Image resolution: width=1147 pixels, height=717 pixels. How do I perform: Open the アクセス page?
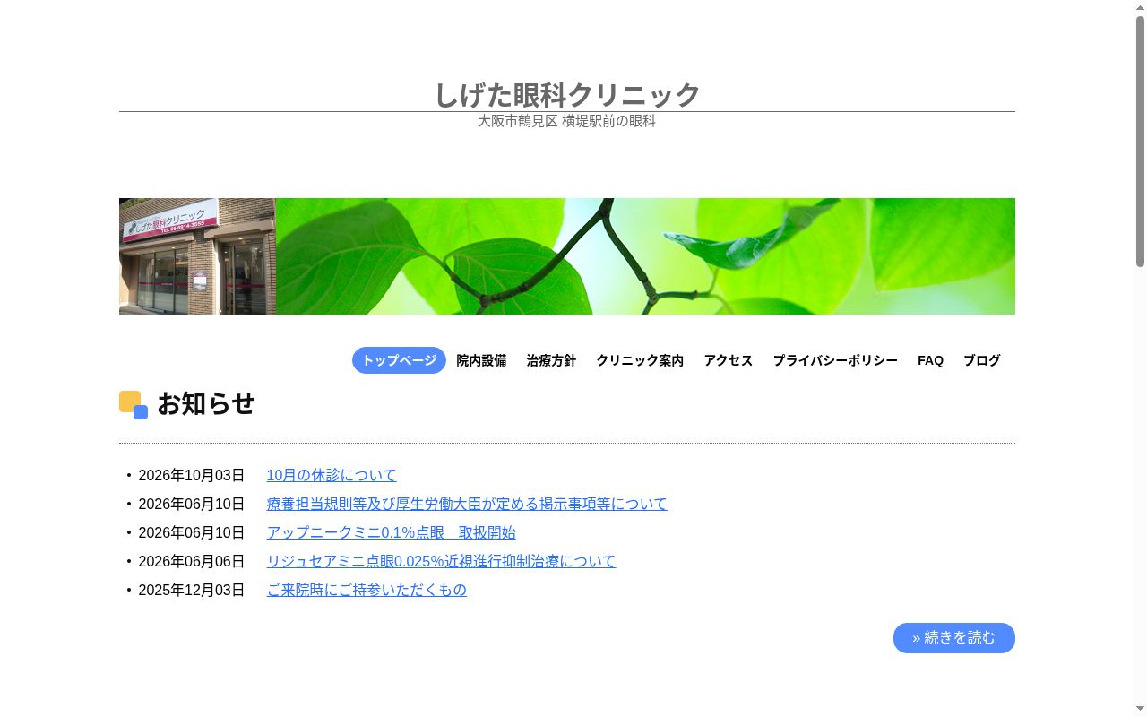pos(728,360)
